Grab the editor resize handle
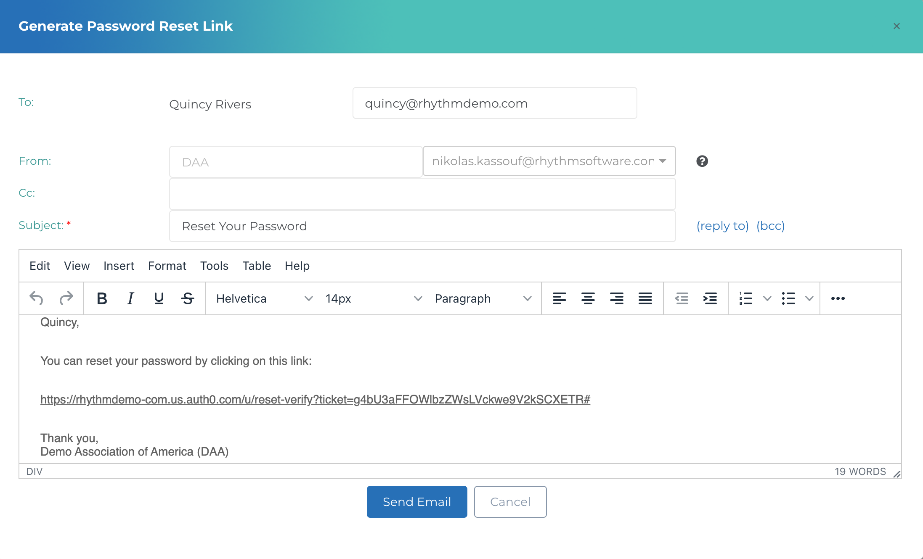Screen dimensions: 923x559 tap(896, 474)
